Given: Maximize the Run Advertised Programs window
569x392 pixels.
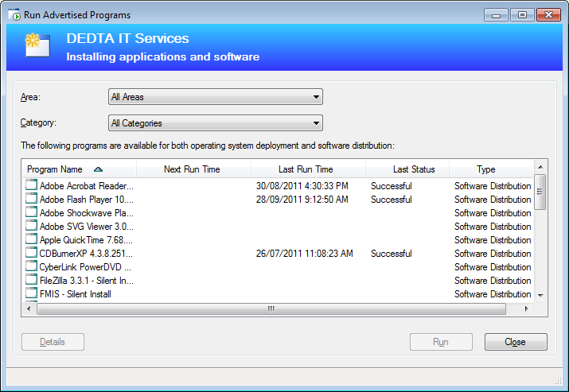Looking at the screenshot, I should pos(522,15).
